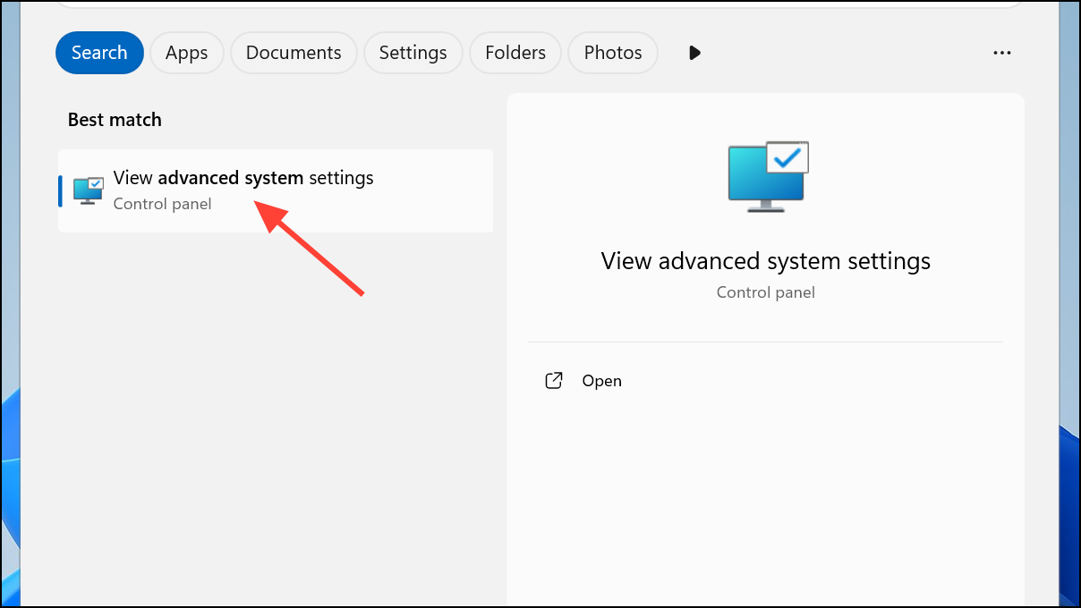Click the Best match heading
Screen dimensions: 1081x608
click(x=115, y=120)
